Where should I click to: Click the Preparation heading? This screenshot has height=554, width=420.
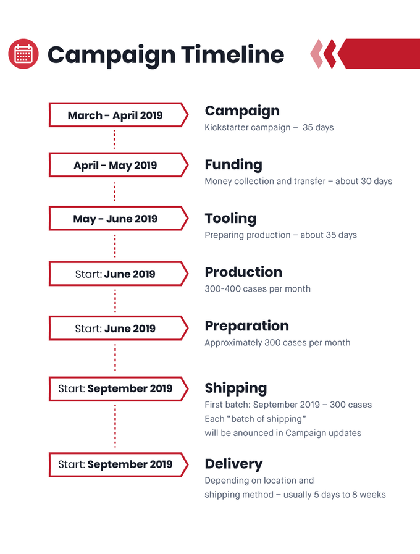[x=247, y=326]
